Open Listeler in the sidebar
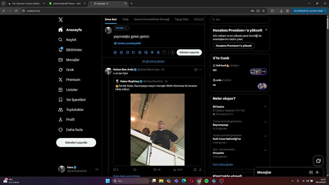This screenshot has height=185, width=329. pos(68,90)
